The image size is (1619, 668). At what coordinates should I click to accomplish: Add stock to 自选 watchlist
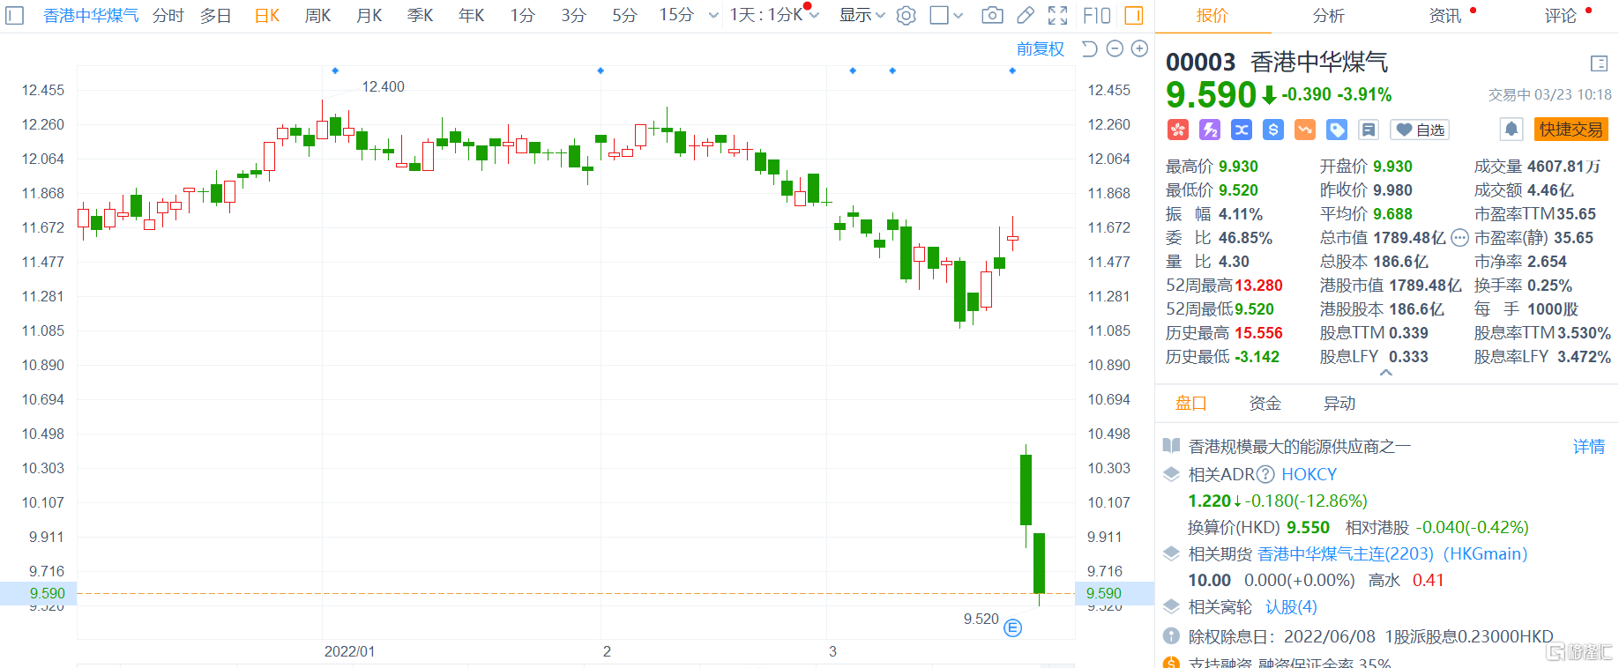(1420, 130)
